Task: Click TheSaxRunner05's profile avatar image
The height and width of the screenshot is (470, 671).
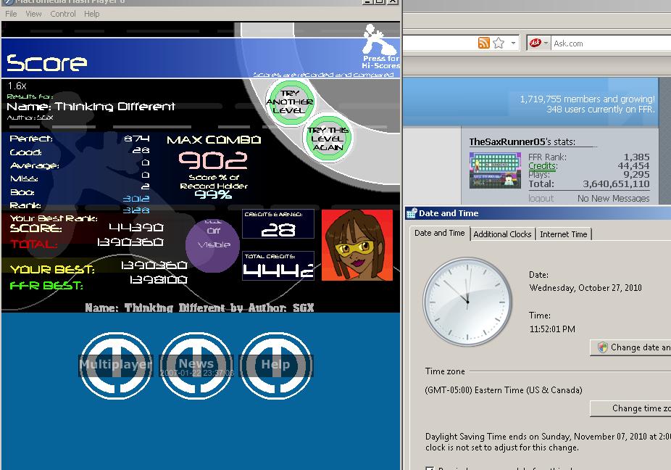Action: (x=495, y=170)
